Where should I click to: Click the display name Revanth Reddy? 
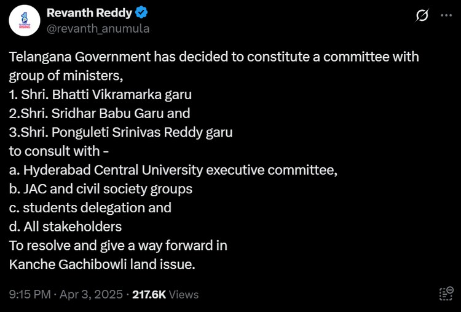tap(90, 13)
